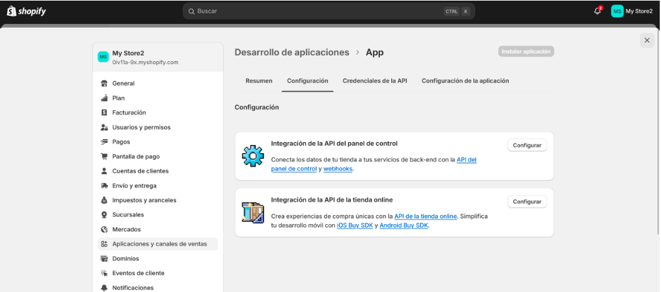661x292 pixels.
Task: Select the Configuración de la aplicación tab
Action: click(465, 81)
